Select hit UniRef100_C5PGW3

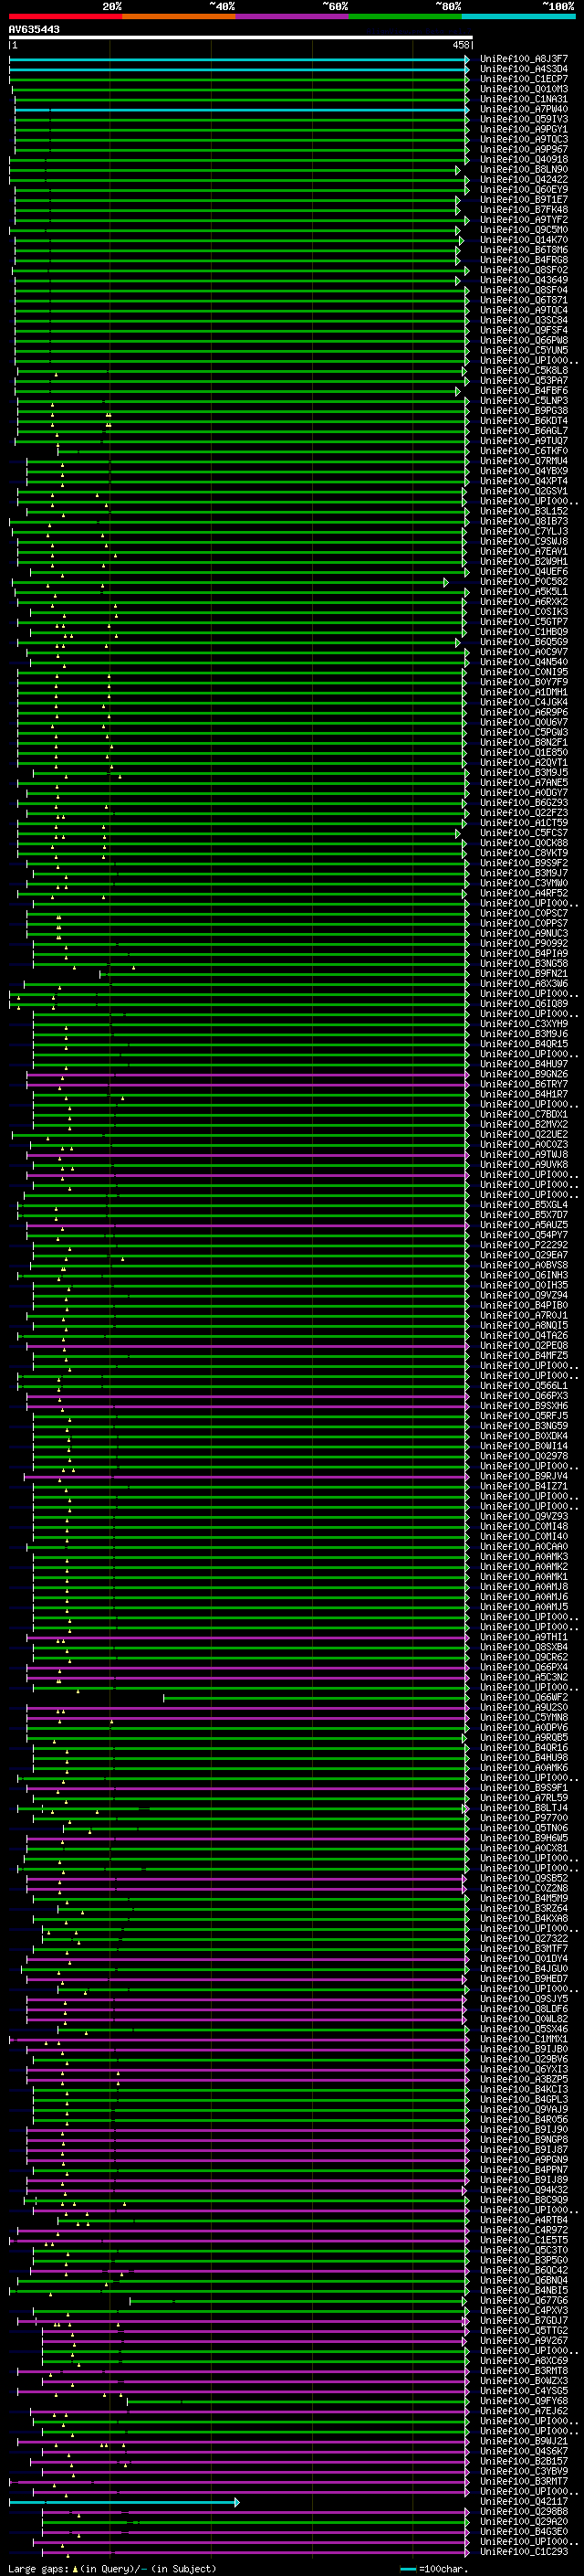[x=524, y=732]
